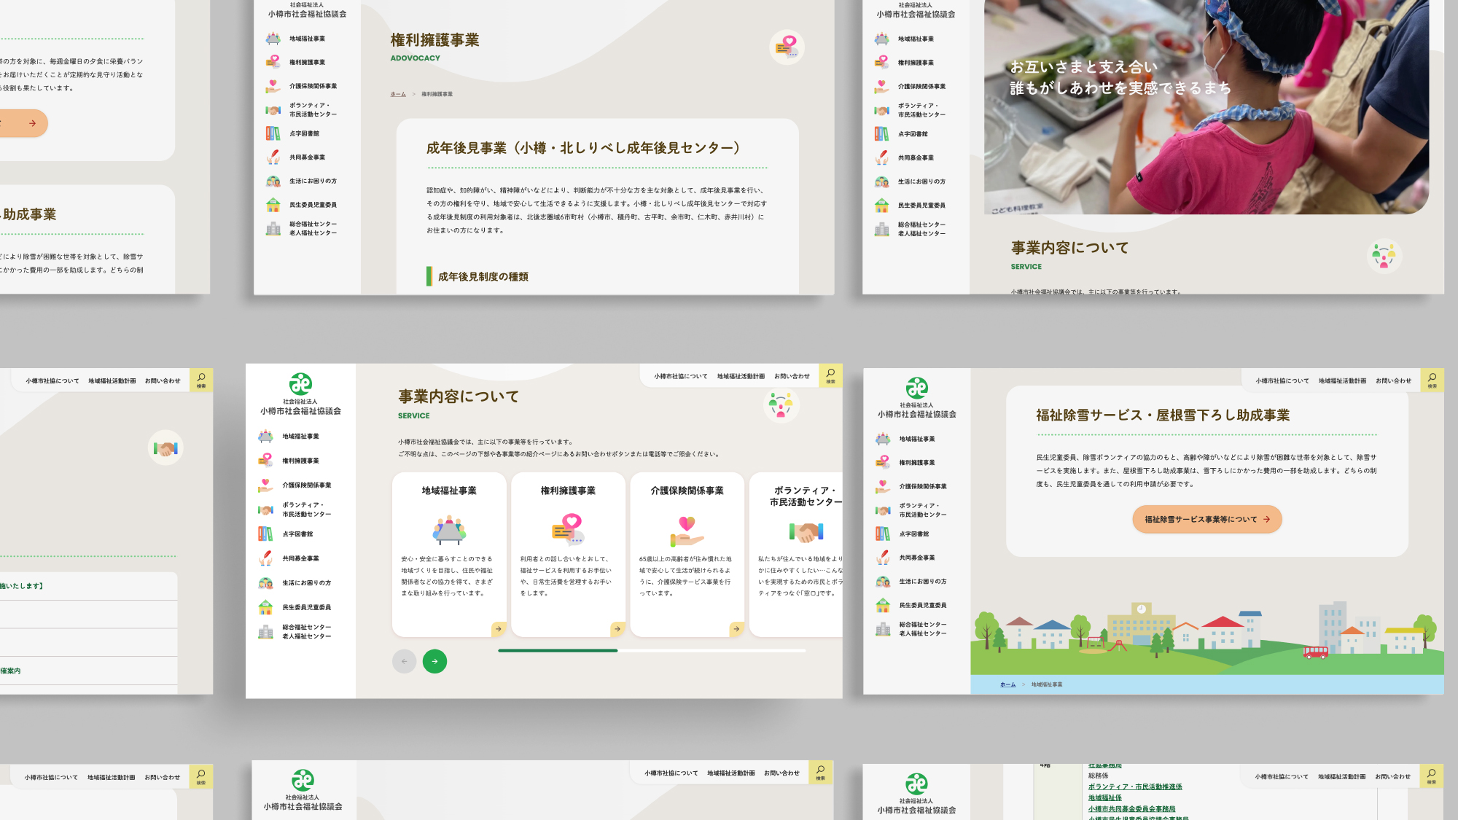The height and width of the screenshot is (820, 1458).
Task: Click 民生委員児童委員 house icon on carousel page sidebar
Action: tap(265, 607)
